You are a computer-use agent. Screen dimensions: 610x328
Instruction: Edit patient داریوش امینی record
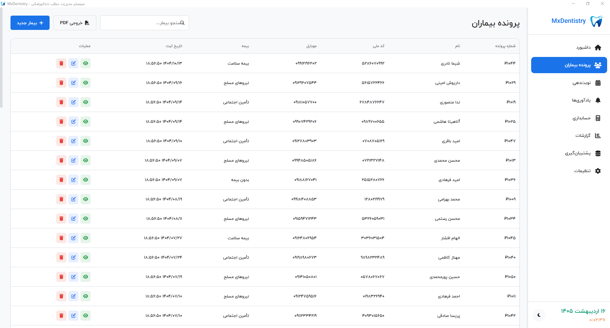coord(73,83)
